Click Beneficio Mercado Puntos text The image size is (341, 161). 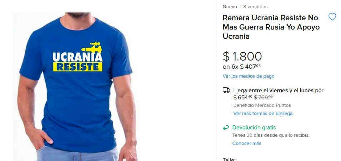click(x=262, y=105)
